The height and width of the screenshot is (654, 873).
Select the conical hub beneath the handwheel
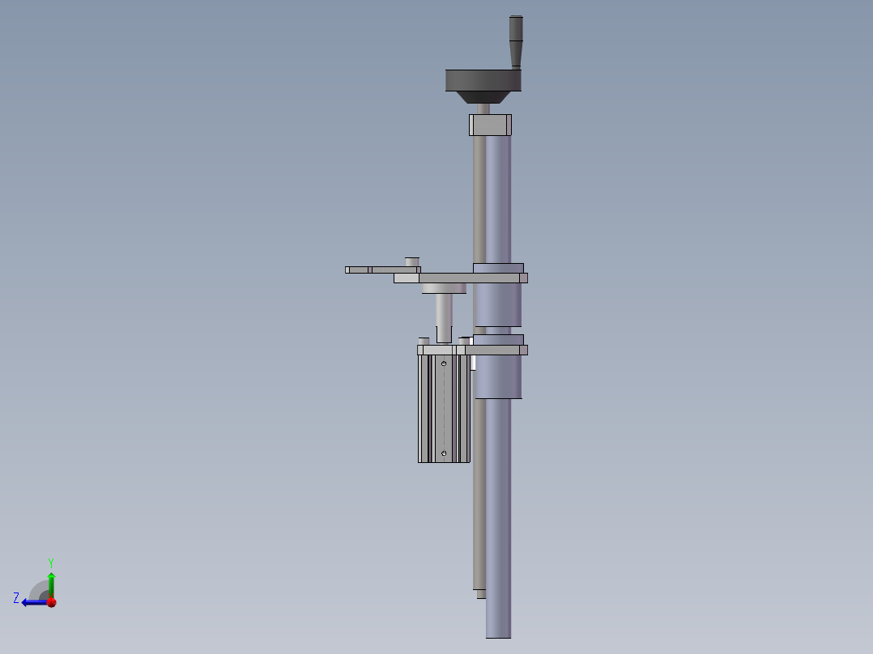[x=483, y=97]
